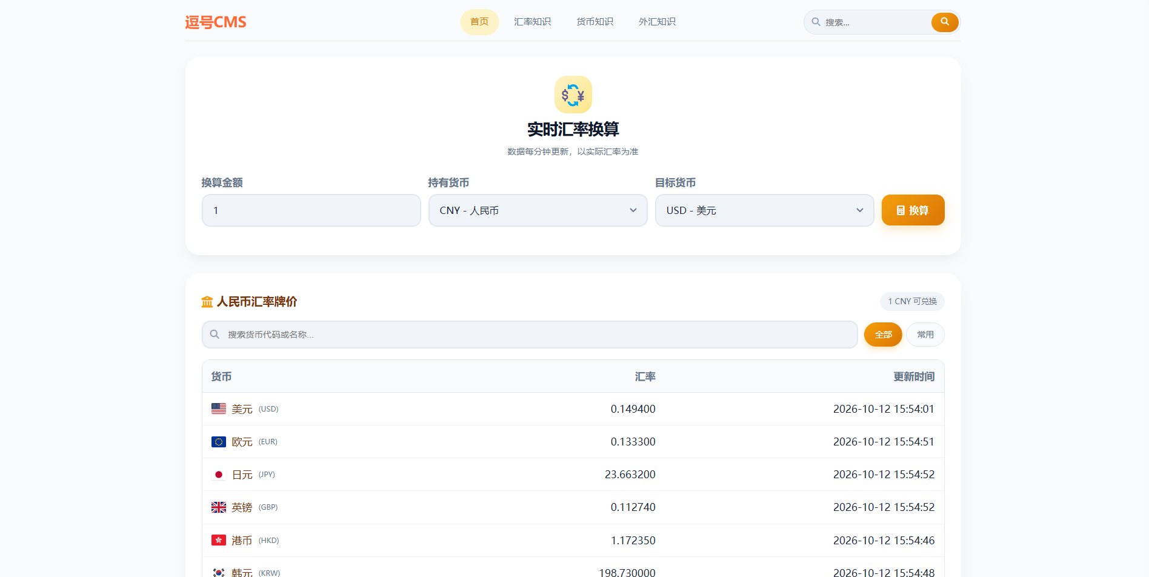Click the 更新时间 column header

[x=914, y=376]
